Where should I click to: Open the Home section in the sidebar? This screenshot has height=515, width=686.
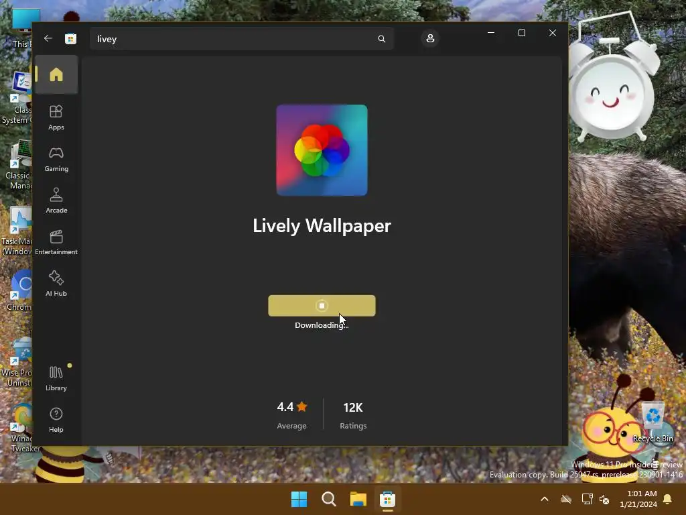(56, 74)
